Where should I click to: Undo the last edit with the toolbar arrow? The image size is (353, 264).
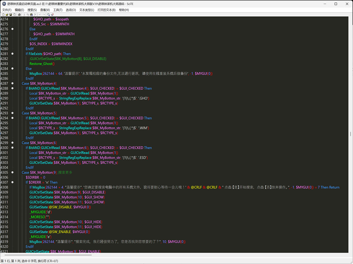click(40, 15)
